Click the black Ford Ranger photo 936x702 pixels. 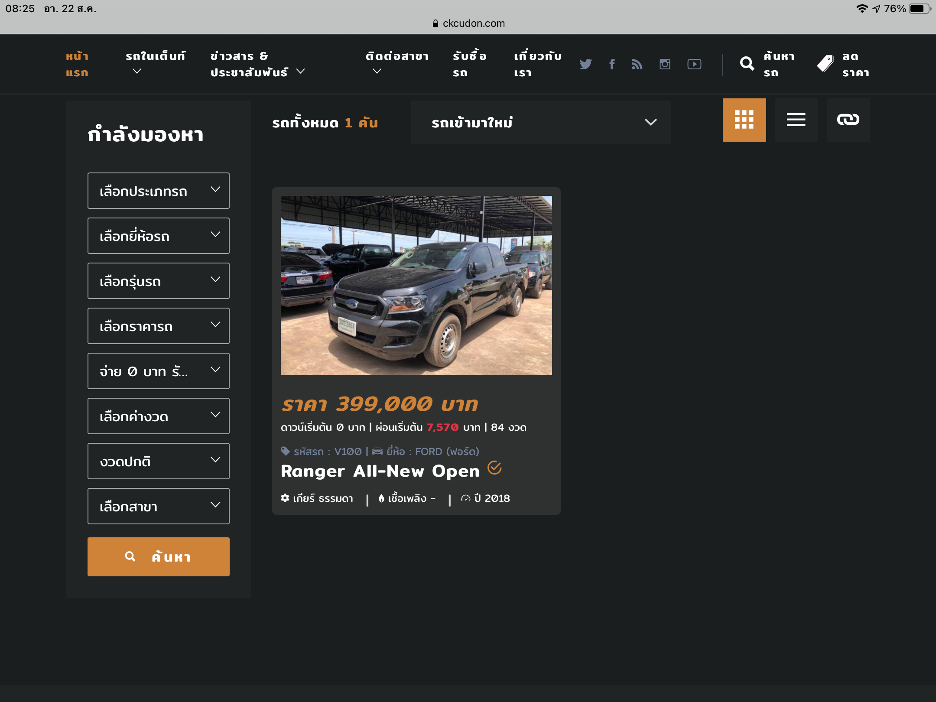click(416, 285)
